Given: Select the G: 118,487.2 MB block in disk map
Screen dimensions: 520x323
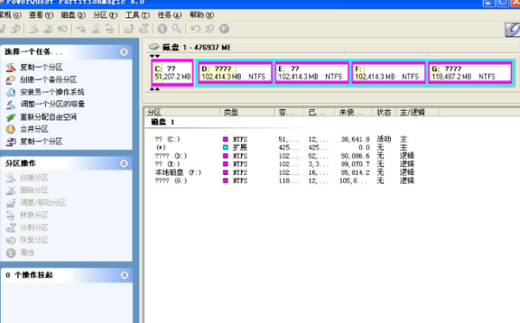Looking at the screenshot, I should (471, 73).
